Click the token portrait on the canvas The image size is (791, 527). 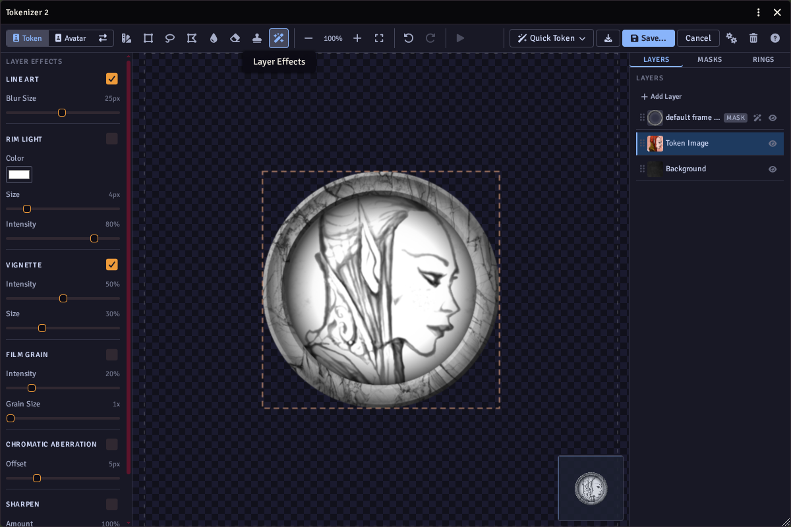click(381, 290)
